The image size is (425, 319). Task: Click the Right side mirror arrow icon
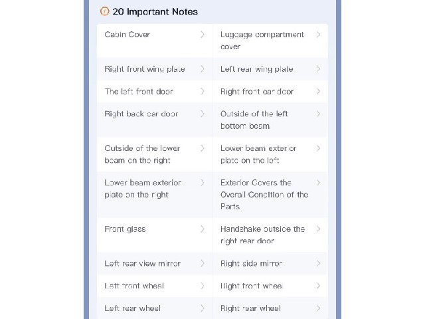tap(318, 263)
